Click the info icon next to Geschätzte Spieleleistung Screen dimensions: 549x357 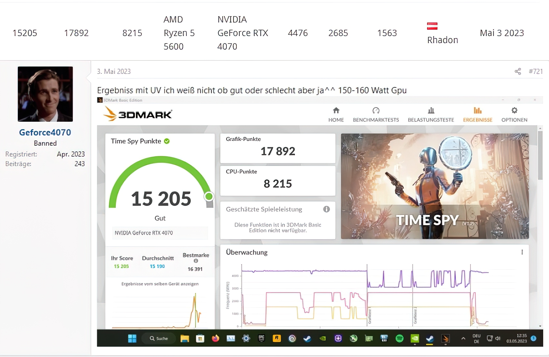[326, 209]
